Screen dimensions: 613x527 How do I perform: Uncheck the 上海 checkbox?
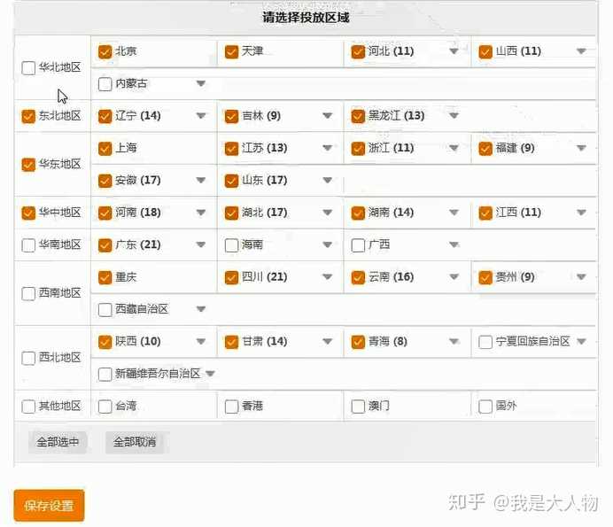(105, 149)
